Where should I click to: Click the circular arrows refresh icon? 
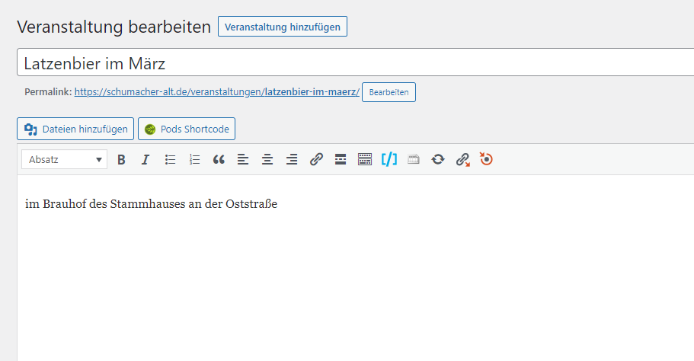[x=438, y=160]
